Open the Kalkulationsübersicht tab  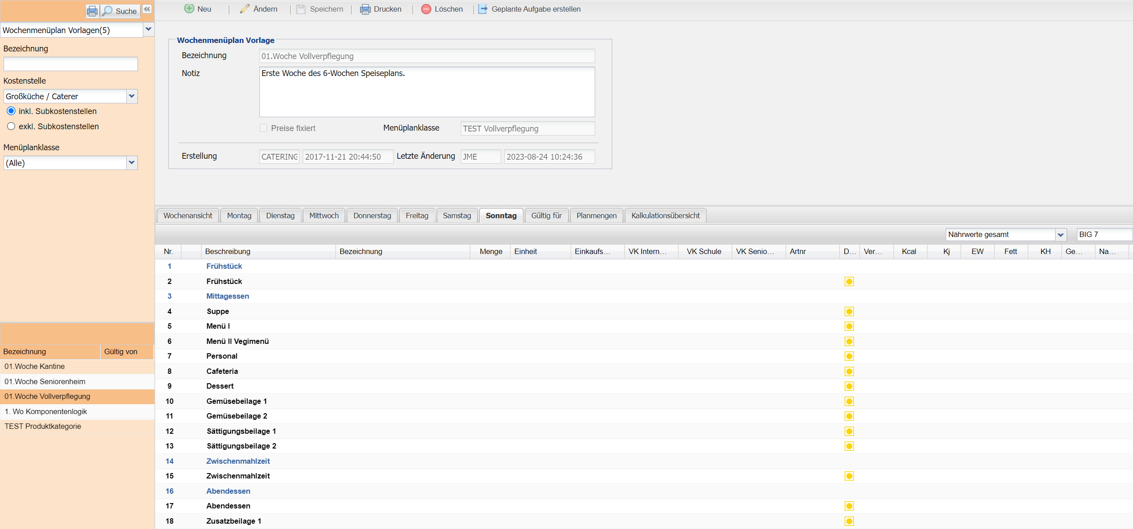[x=665, y=216]
